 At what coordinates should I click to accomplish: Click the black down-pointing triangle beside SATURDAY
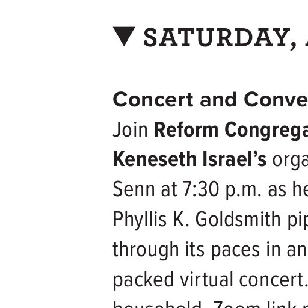[x=124, y=36]
